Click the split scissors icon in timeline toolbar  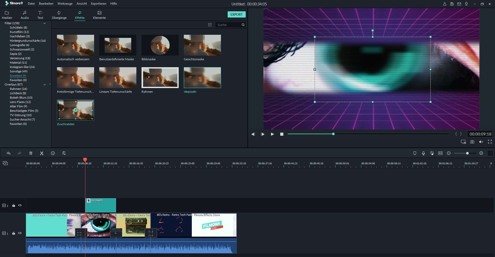point(42,153)
